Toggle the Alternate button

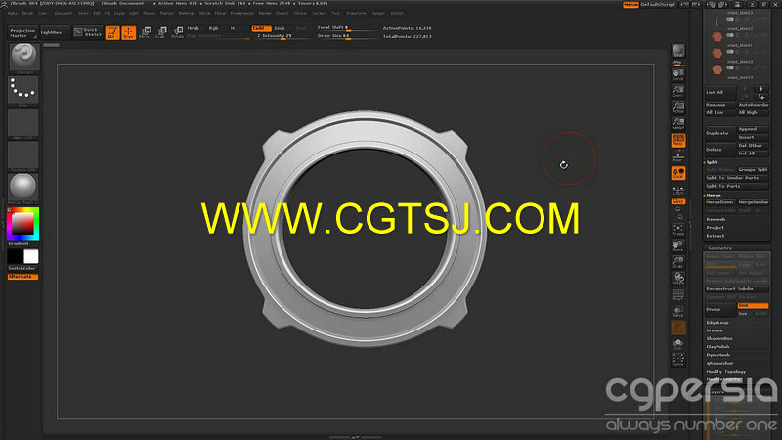point(22,277)
